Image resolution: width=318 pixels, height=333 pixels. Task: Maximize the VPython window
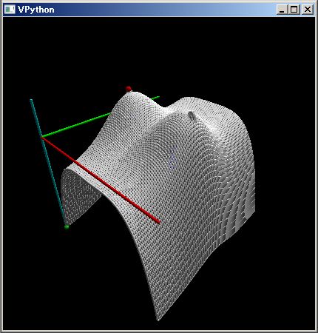294,10
